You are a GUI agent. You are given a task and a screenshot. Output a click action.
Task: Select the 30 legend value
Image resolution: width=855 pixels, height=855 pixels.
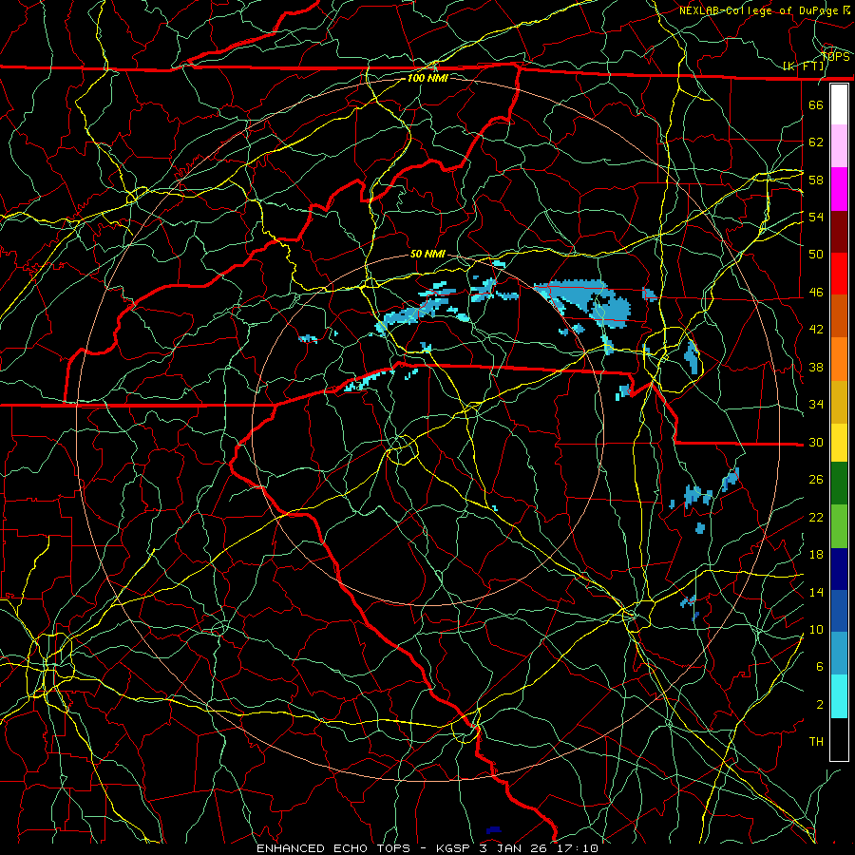pyautogui.click(x=816, y=442)
